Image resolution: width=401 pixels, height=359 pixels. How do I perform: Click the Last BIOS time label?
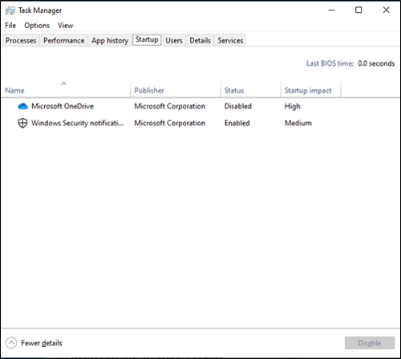pos(330,63)
